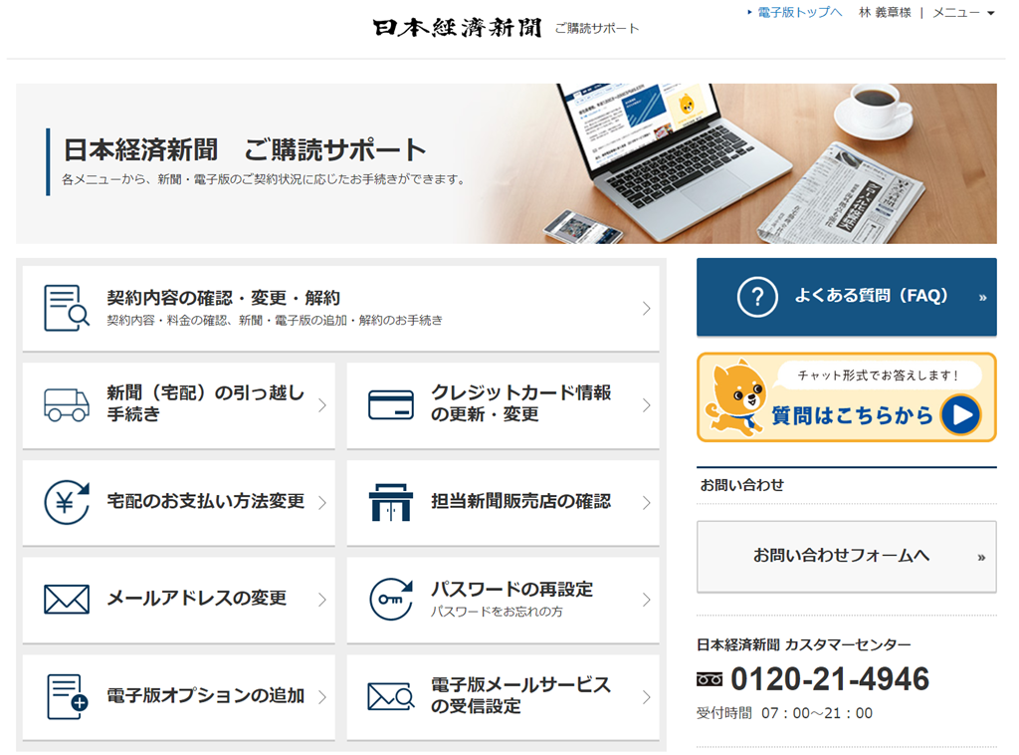Start chat via 質問はこちらから banner
Screen dimensions: 1019x755
846,397
